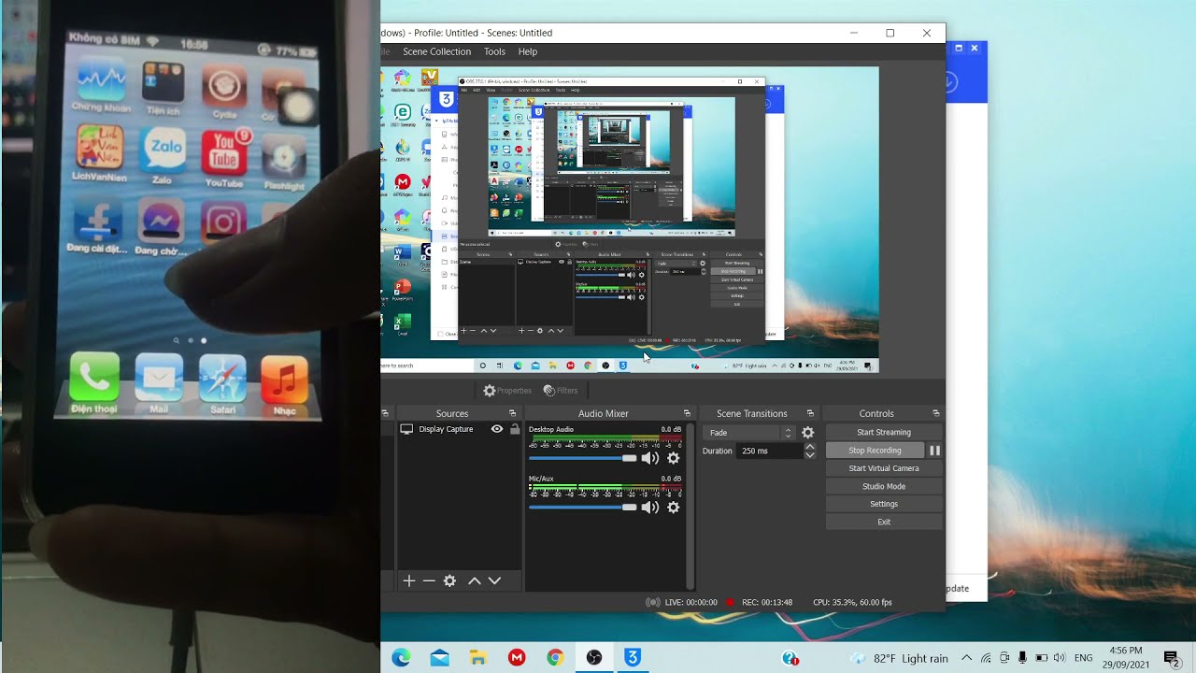Tap LichVanNien calendar app on phone
This screenshot has width=1196, height=673.
pyautogui.click(x=100, y=146)
